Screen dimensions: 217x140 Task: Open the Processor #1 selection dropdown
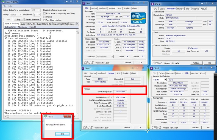point(105,57)
